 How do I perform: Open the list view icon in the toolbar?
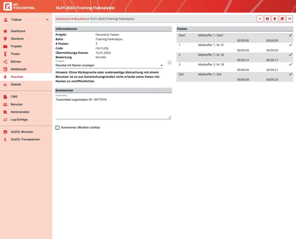(289, 19)
